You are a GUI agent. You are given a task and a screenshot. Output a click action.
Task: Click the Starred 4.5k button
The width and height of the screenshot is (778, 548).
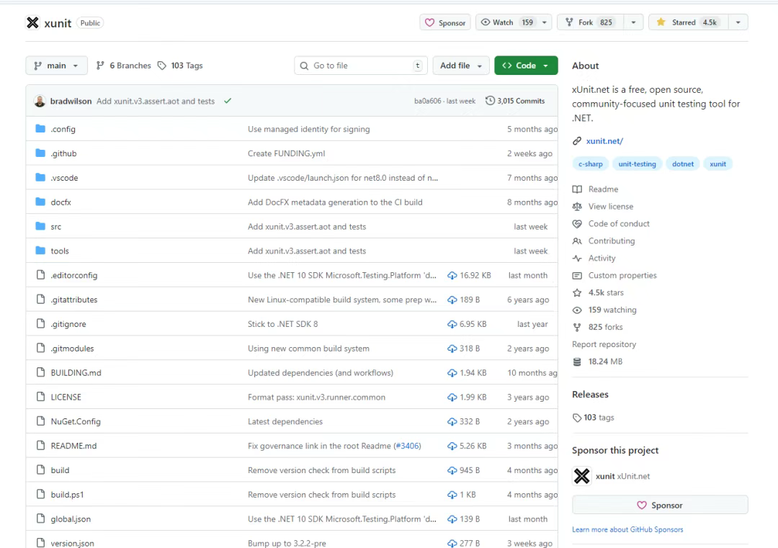pos(688,22)
